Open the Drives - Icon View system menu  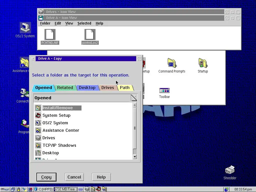coord(41,12)
